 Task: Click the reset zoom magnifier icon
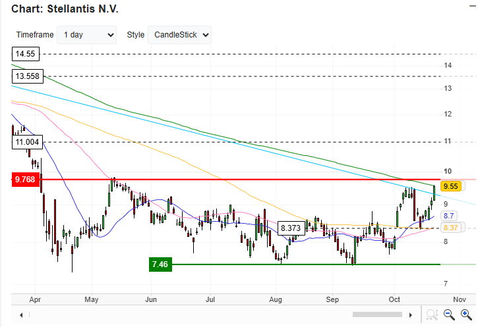(x=433, y=314)
